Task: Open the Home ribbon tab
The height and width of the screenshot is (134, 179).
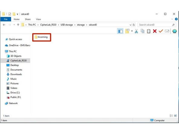Action: point(17,19)
